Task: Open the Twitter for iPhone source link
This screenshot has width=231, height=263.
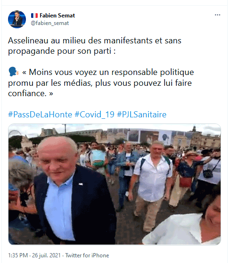Action: (87, 255)
